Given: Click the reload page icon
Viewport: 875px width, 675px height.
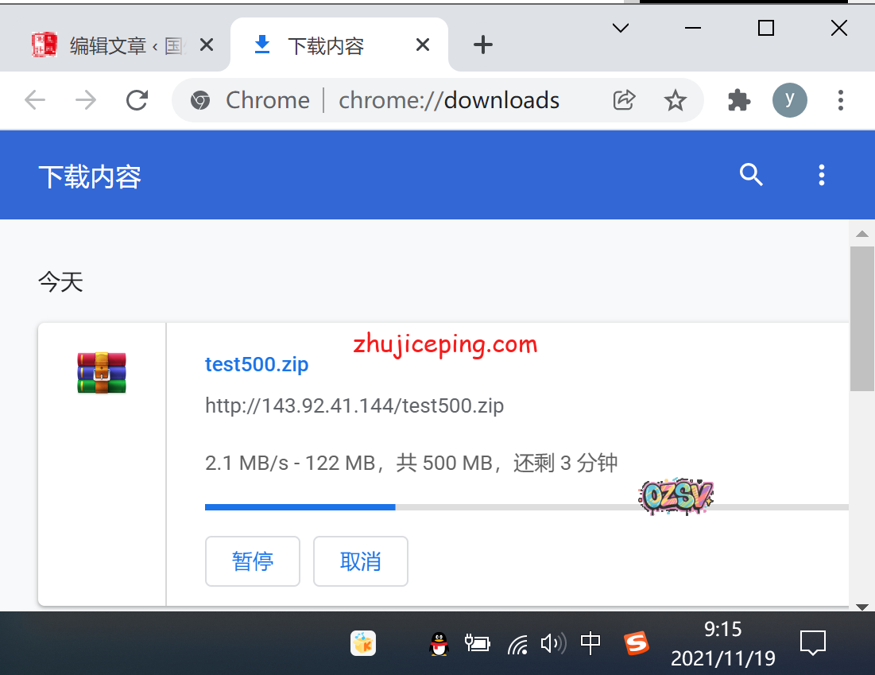Looking at the screenshot, I should click(x=137, y=100).
